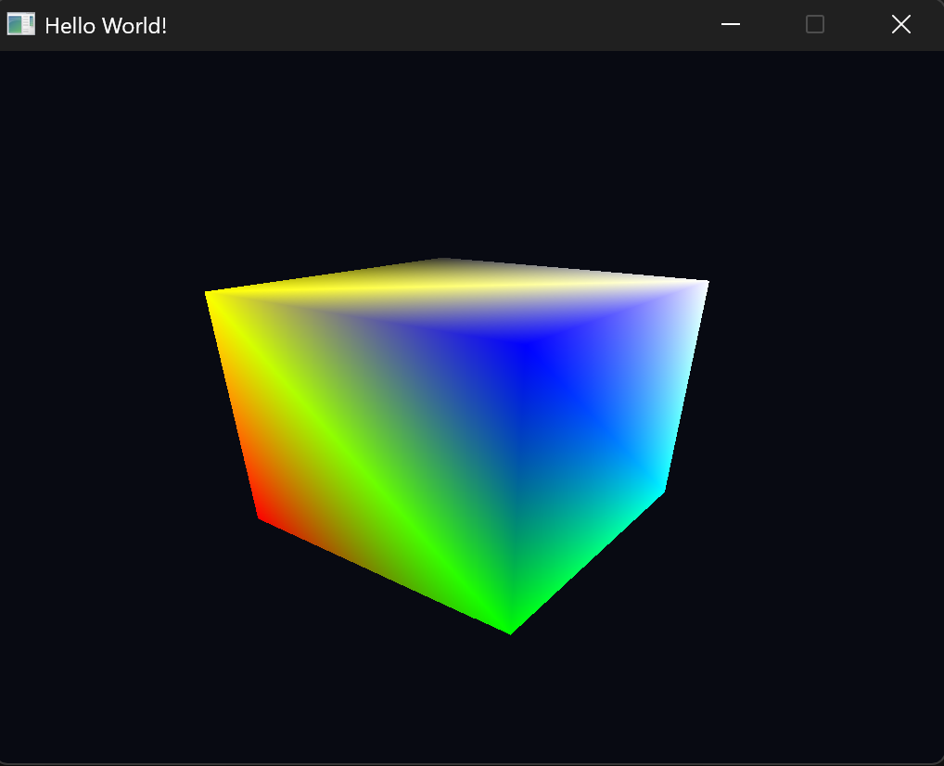Click the rendered rainbow-colored cube

457,446
